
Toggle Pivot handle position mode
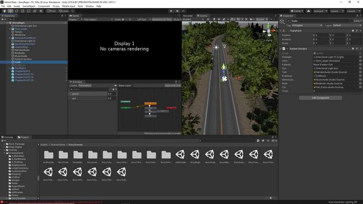click(x=51, y=11)
